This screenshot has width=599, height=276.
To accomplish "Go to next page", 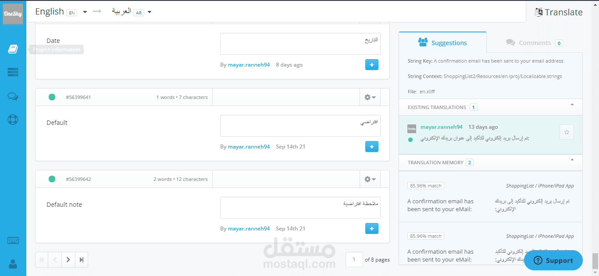I will [68, 259].
